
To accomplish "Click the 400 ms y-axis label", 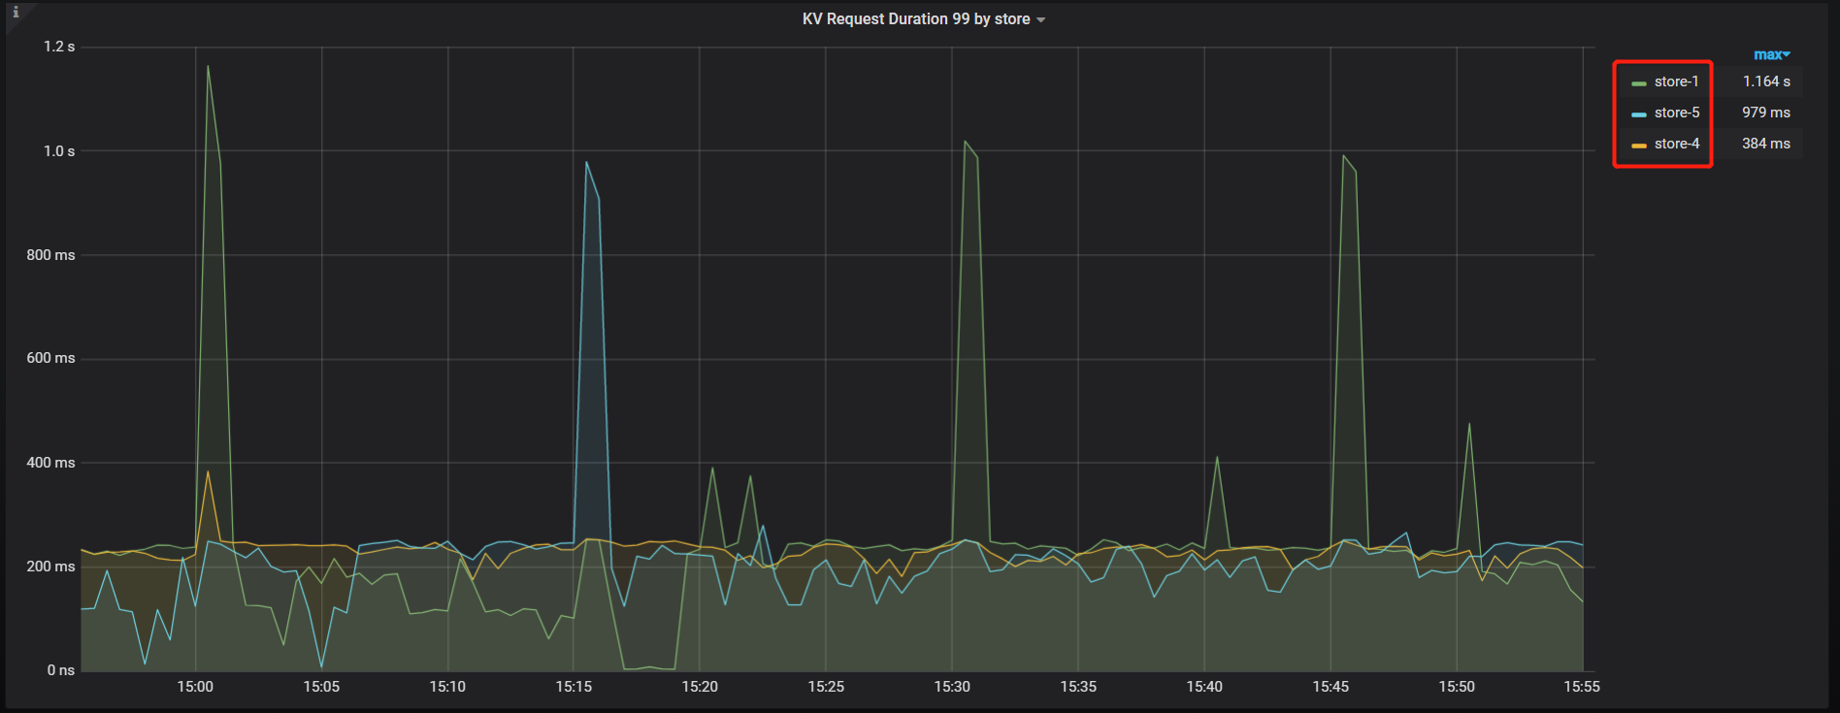I will pyautogui.click(x=50, y=463).
